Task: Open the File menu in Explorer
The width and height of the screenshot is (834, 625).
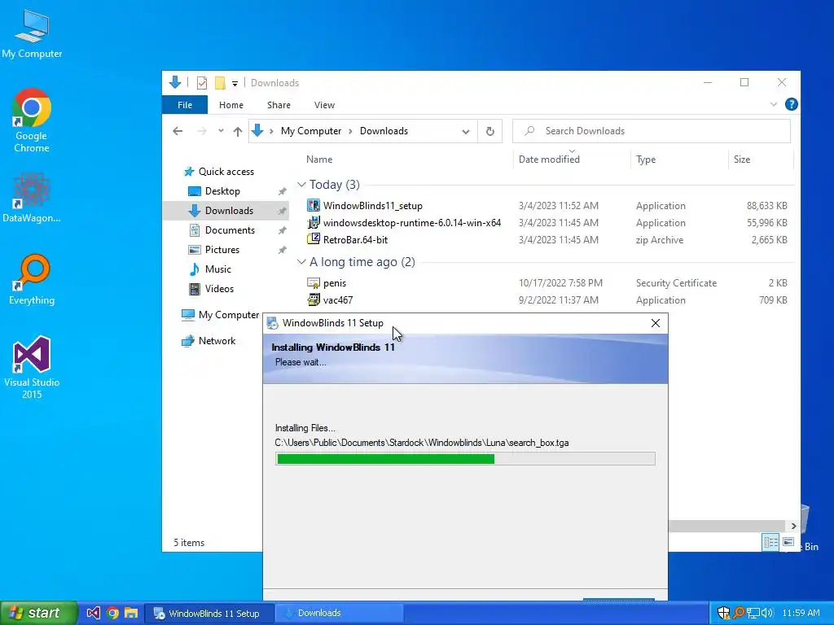Action: click(x=185, y=105)
